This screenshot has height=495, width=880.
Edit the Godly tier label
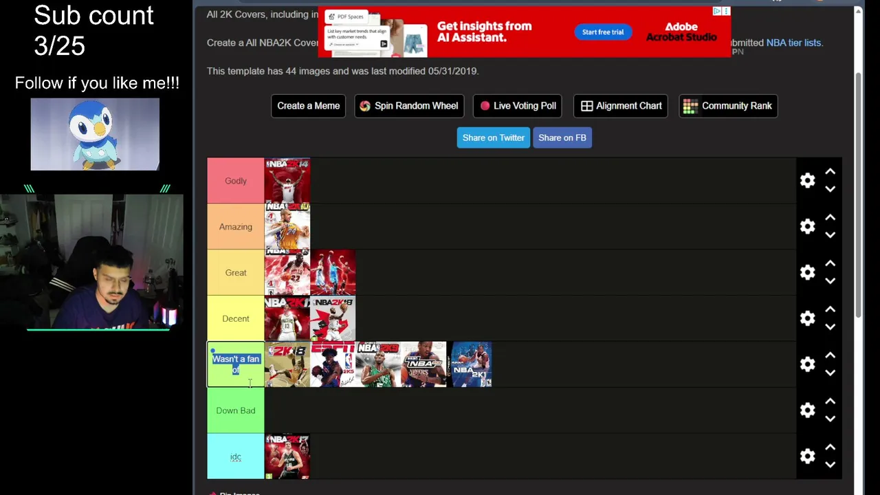[x=236, y=181]
